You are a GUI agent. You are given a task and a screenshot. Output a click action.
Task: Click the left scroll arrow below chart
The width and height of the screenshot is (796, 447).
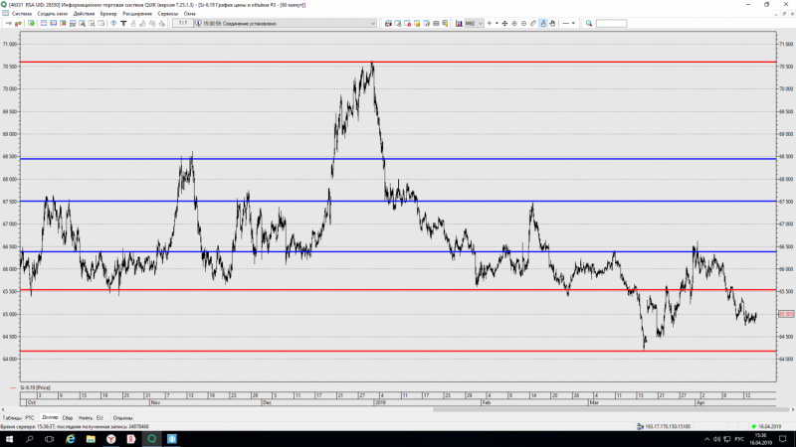[x=3, y=409]
